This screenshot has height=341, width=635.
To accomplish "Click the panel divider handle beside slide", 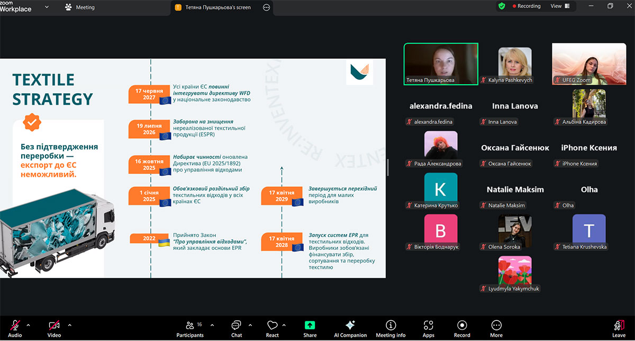I will tap(388, 167).
